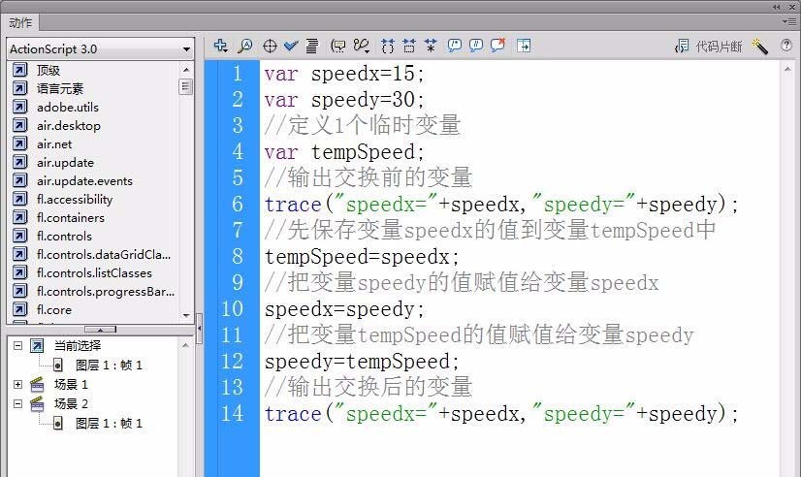Click the horizontal splitter collapse handle
Viewport: 801px width, 477px height.
coord(100,330)
